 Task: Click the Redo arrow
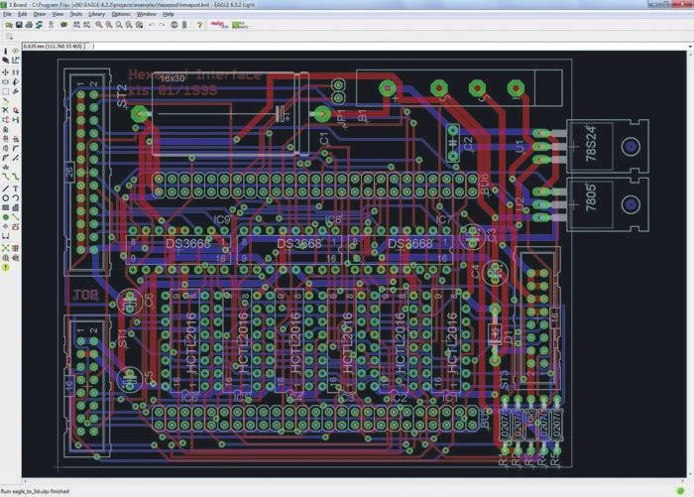point(162,25)
